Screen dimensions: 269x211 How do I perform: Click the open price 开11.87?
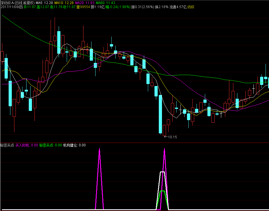click(x=30, y=7)
